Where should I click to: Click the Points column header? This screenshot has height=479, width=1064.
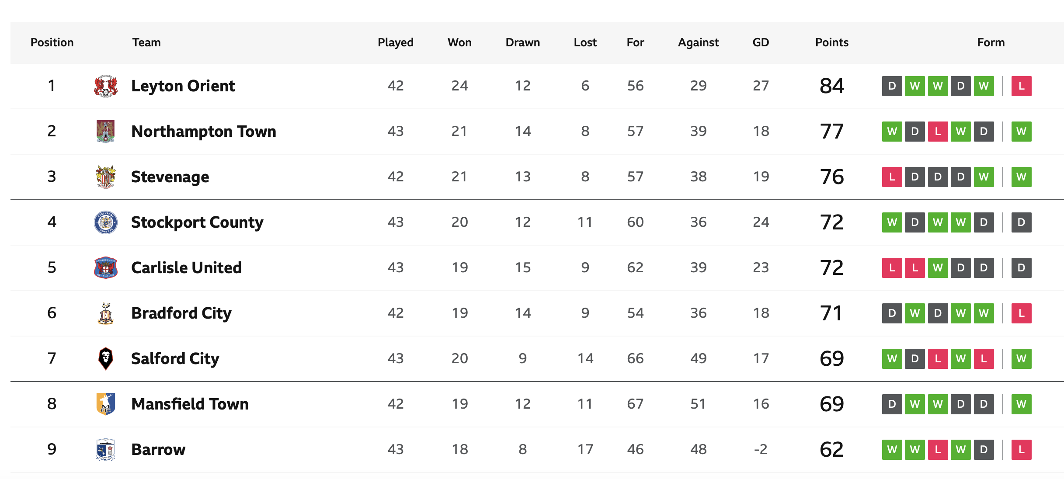tap(832, 42)
